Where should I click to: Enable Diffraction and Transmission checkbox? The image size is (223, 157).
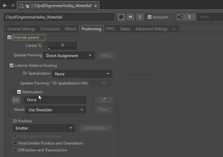tap(15, 150)
